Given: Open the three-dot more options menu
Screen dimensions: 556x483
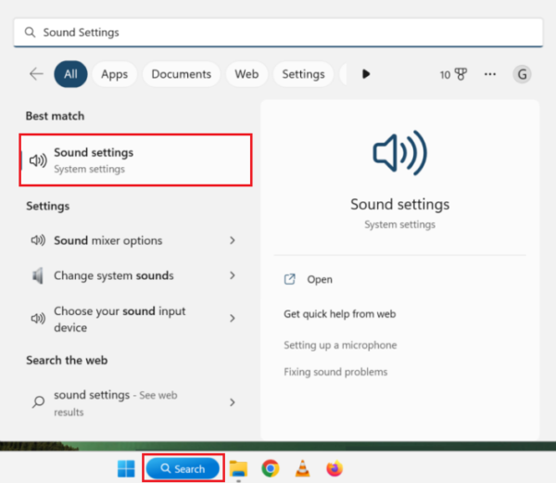Looking at the screenshot, I should [490, 74].
